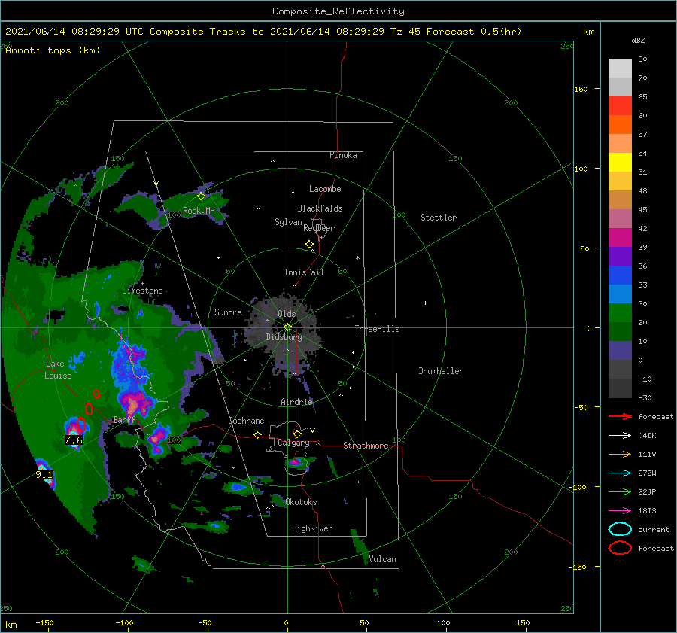This screenshot has height=633, width=677.
Task: Click the Olds town label
Action: pyautogui.click(x=287, y=314)
